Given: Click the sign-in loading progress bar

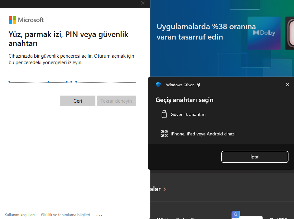Looking at the screenshot, I should (x=72, y=82).
